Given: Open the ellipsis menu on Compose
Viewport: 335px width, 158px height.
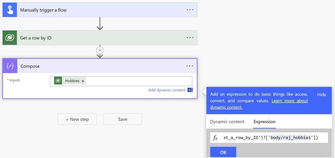Looking at the screenshot, I should click(x=190, y=66).
